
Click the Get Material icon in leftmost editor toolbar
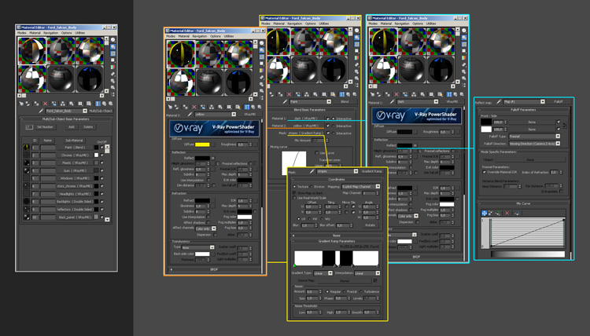[22, 103]
